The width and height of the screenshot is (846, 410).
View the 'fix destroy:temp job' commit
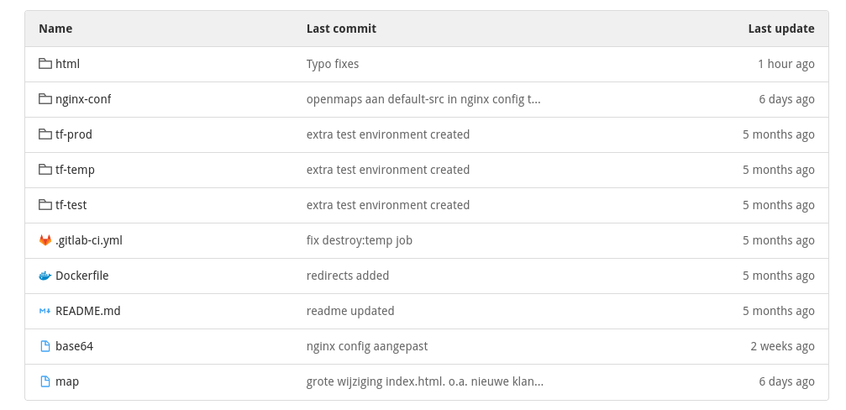(x=360, y=240)
